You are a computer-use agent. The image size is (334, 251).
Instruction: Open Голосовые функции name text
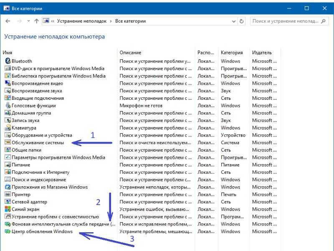34,106
